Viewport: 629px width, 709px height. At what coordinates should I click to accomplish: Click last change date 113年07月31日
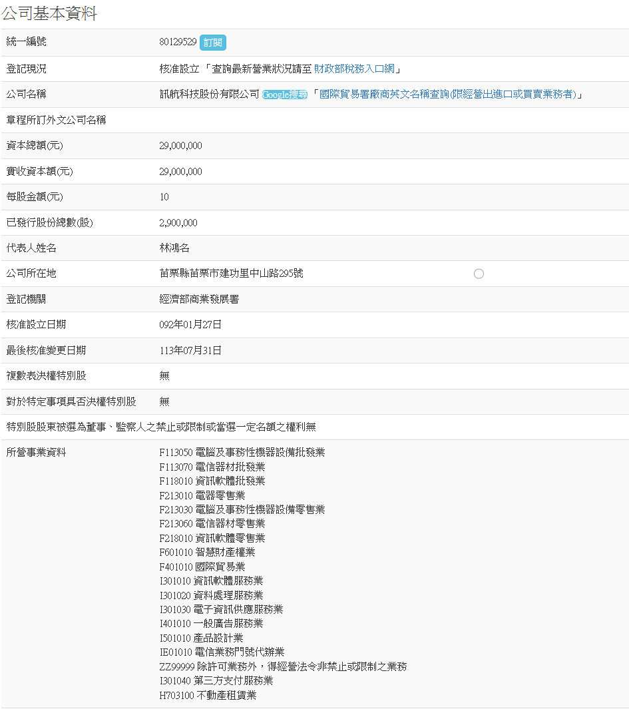[x=190, y=350]
